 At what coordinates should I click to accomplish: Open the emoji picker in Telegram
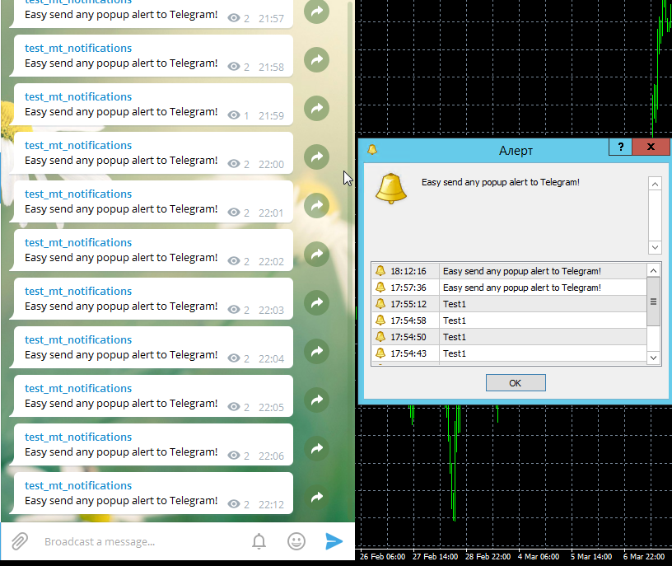click(296, 541)
